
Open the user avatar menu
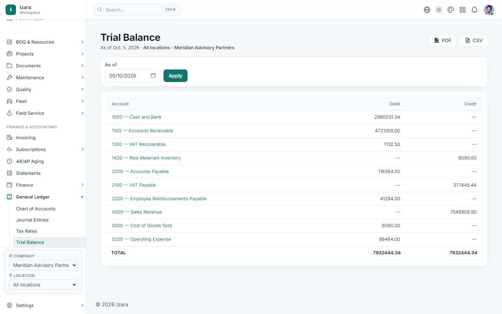tap(489, 10)
